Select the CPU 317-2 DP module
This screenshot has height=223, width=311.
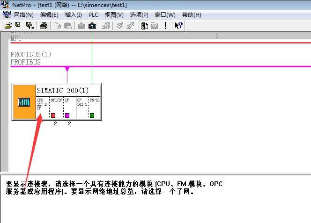43,108
